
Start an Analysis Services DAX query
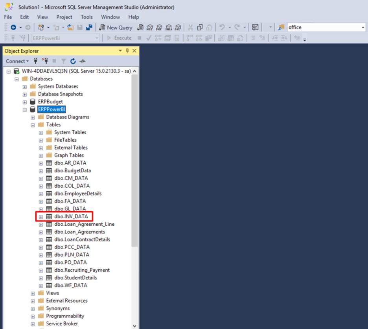[x=178, y=27]
